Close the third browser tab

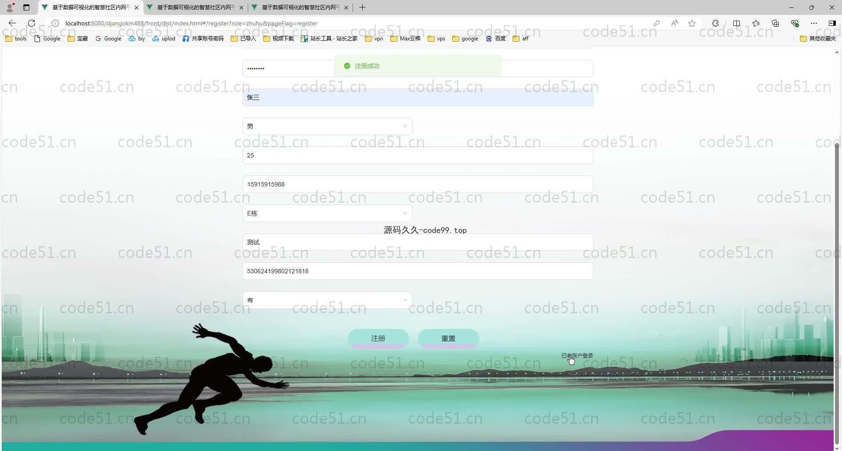[346, 7]
